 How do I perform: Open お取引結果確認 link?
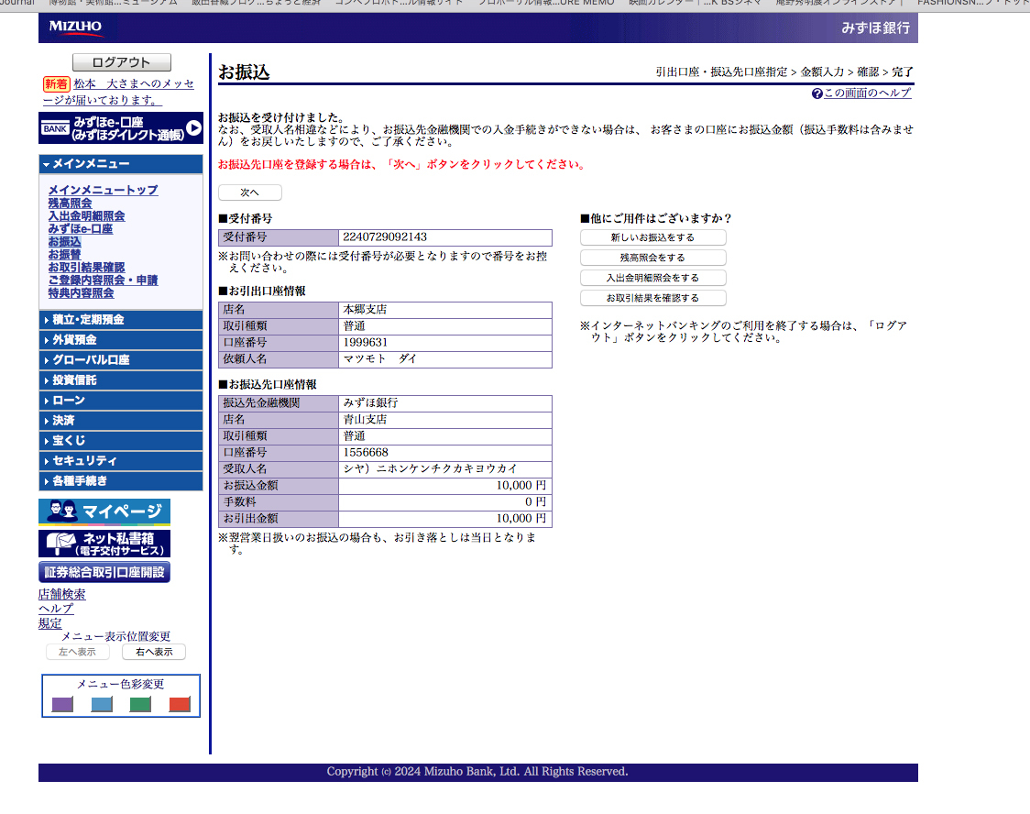[86, 268]
